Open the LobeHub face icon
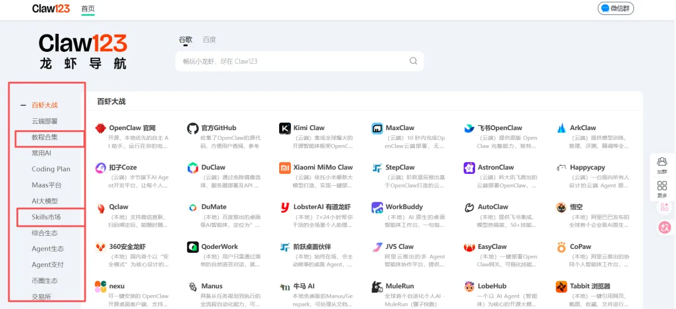This screenshot has width=676, height=309. click(469, 286)
